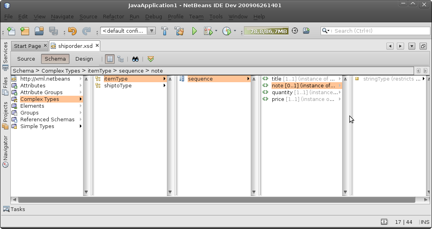This screenshot has width=432, height=229.
Task: Select the Referenced Schemas row
Action: pyautogui.click(x=47, y=119)
